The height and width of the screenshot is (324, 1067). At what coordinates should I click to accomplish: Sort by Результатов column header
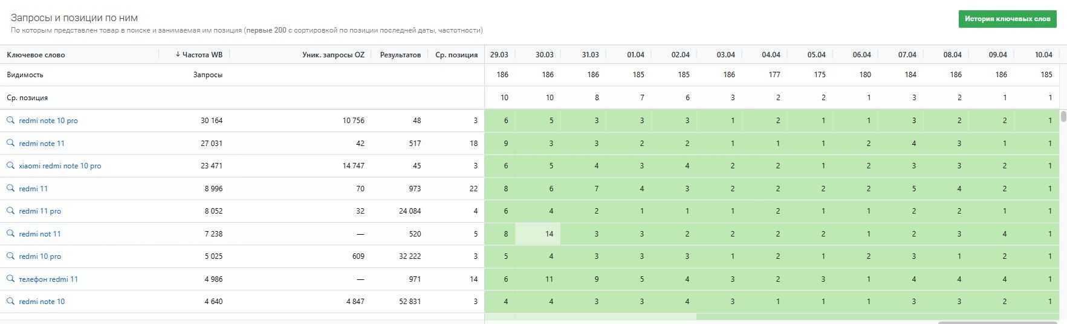click(400, 55)
